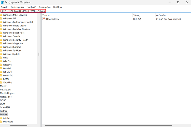Select the Adobe folder icon under Policies
The image size is (191, 127).
(1, 118)
